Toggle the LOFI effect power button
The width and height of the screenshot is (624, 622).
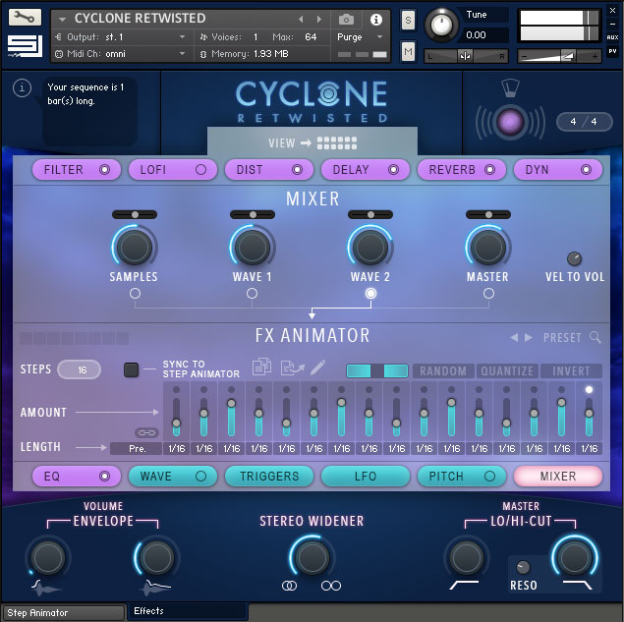click(x=201, y=170)
